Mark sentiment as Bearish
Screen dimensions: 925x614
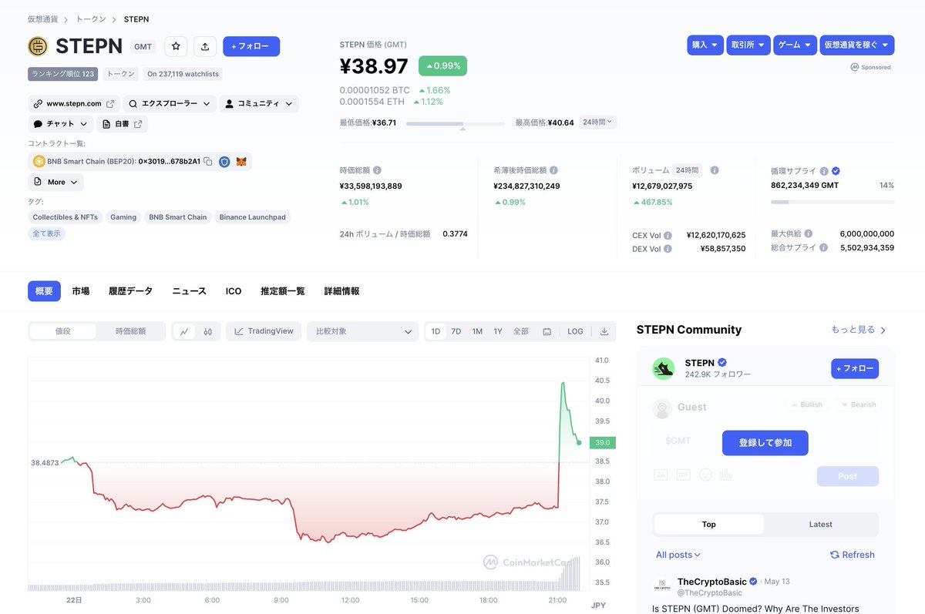pos(858,404)
